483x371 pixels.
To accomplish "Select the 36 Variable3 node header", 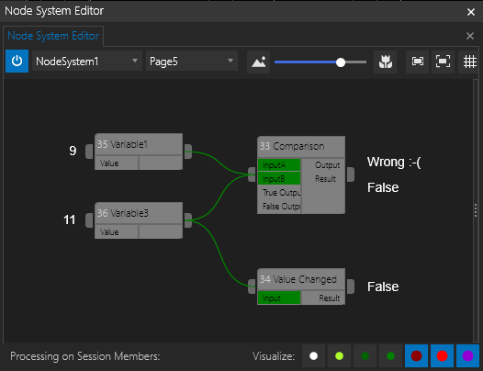I will [x=139, y=213].
